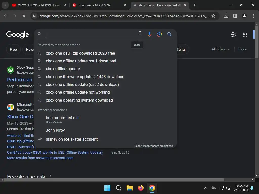View site information icon in address bar

coord(34,16)
